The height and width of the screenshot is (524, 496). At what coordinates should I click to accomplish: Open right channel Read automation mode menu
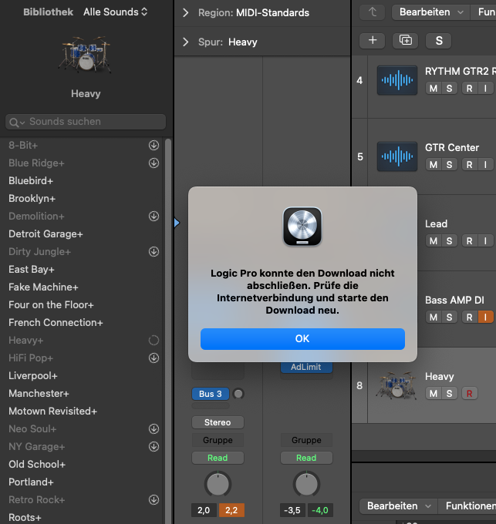[306, 458]
